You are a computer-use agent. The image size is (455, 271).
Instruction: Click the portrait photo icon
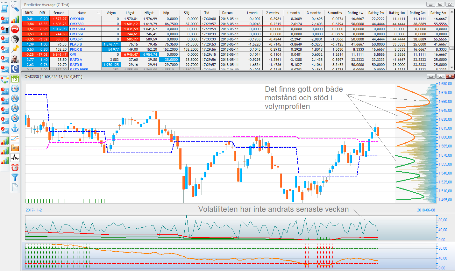pos(15,59)
